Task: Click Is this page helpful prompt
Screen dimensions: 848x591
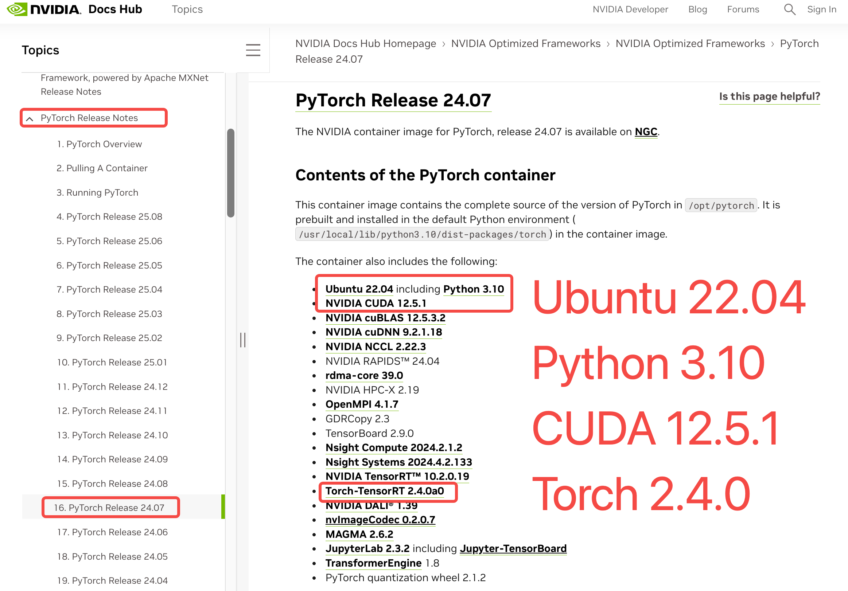Action: pyautogui.click(x=770, y=96)
